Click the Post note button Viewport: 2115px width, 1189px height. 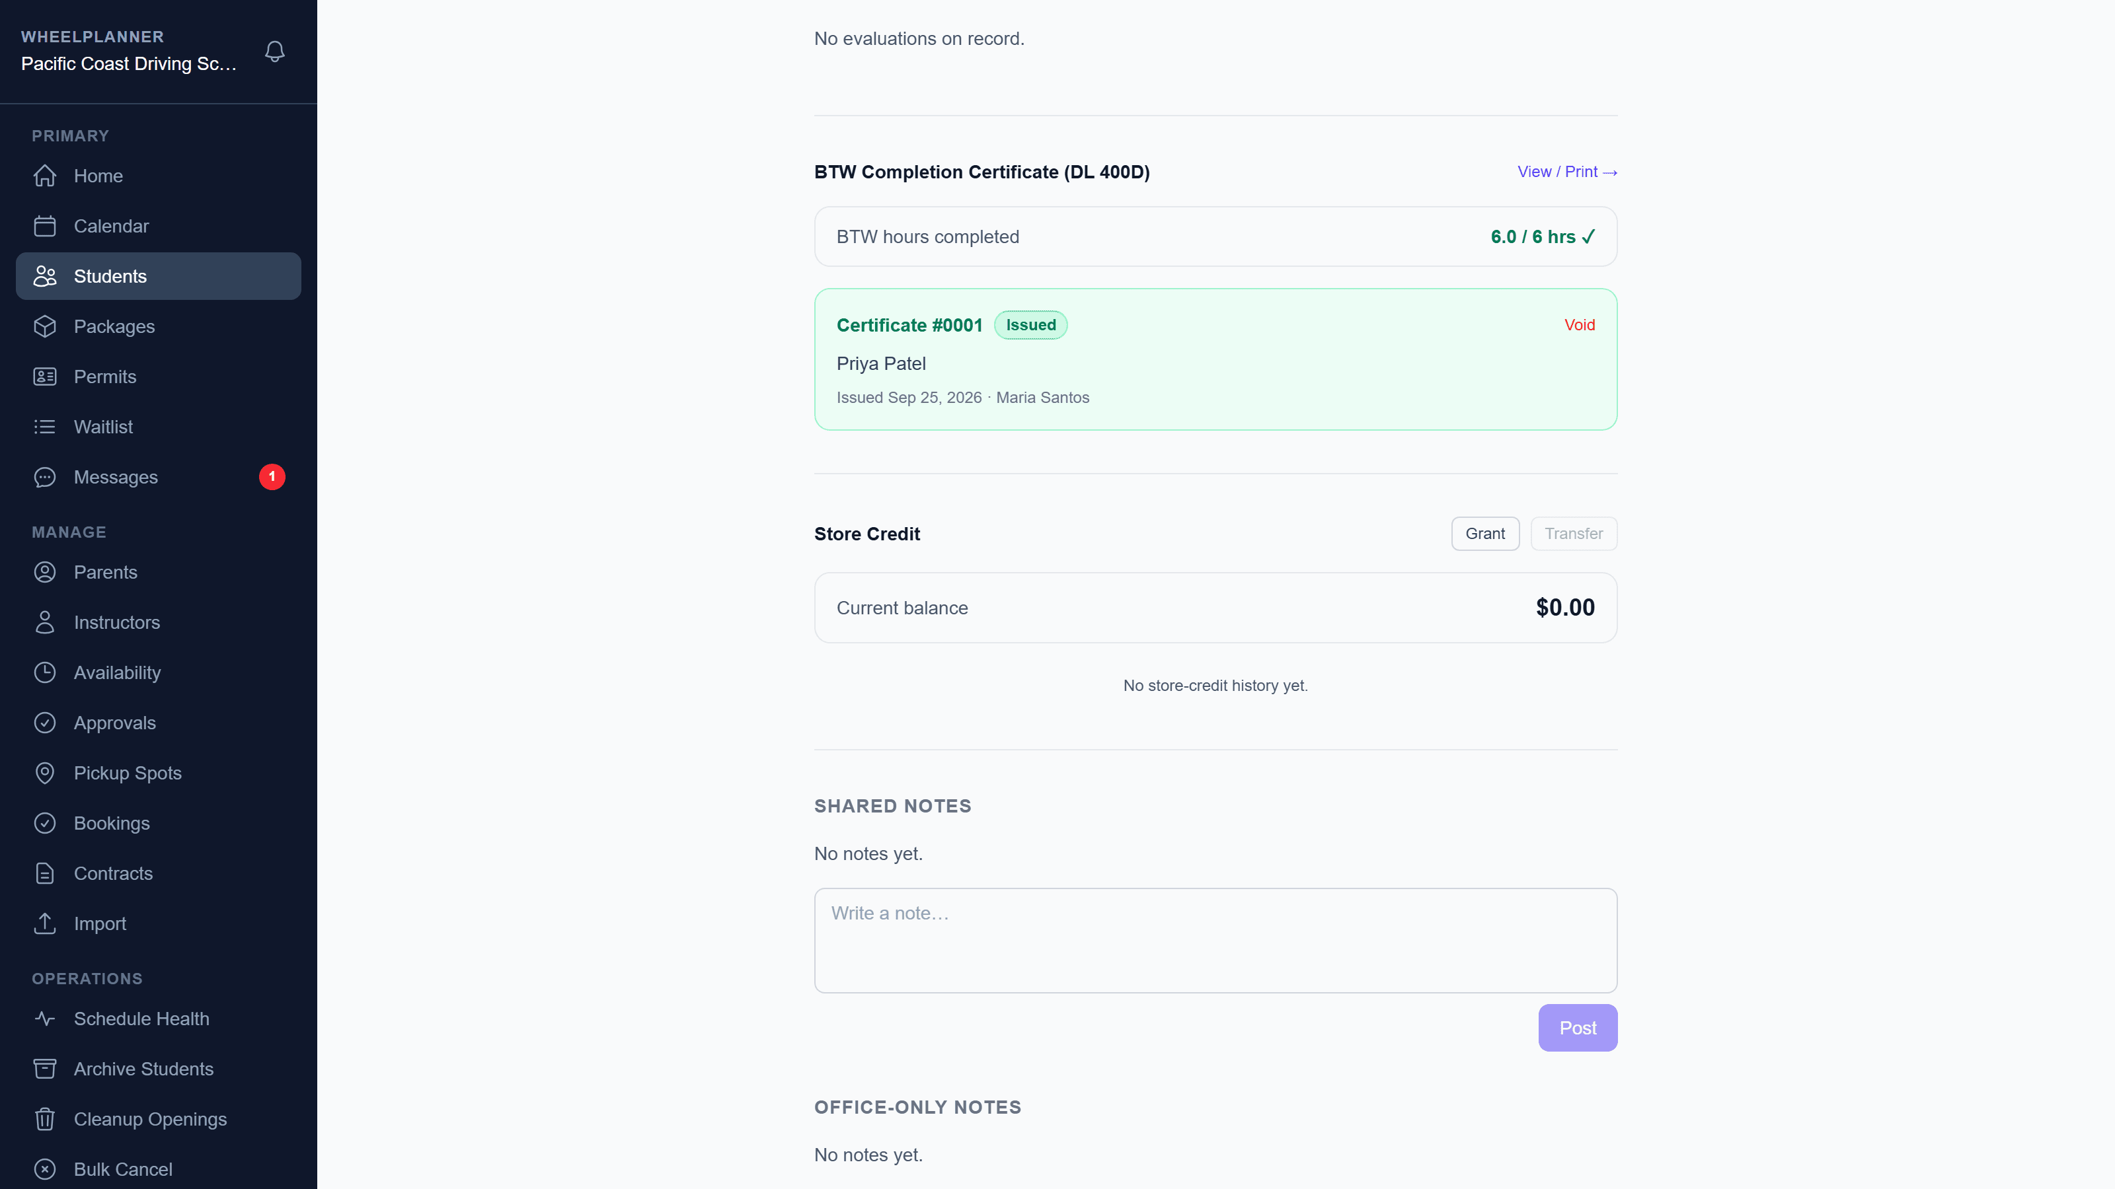click(x=1577, y=1027)
